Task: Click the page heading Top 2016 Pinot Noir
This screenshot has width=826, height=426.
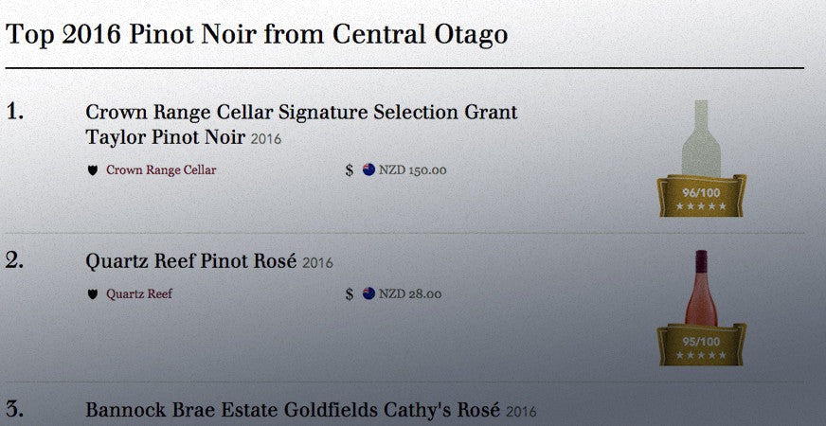Action: pyautogui.click(x=257, y=35)
